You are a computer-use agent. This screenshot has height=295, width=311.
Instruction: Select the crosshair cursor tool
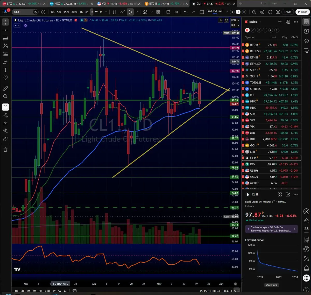point(5,22)
